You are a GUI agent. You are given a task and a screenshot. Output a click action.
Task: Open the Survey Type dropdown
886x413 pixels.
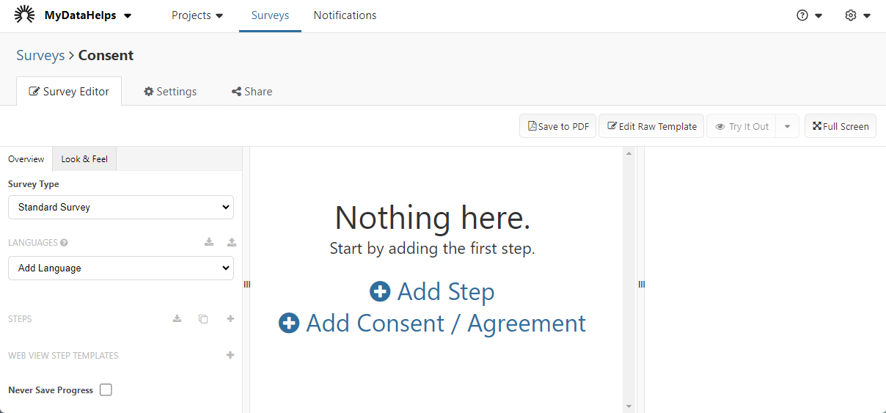pyautogui.click(x=121, y=208)
